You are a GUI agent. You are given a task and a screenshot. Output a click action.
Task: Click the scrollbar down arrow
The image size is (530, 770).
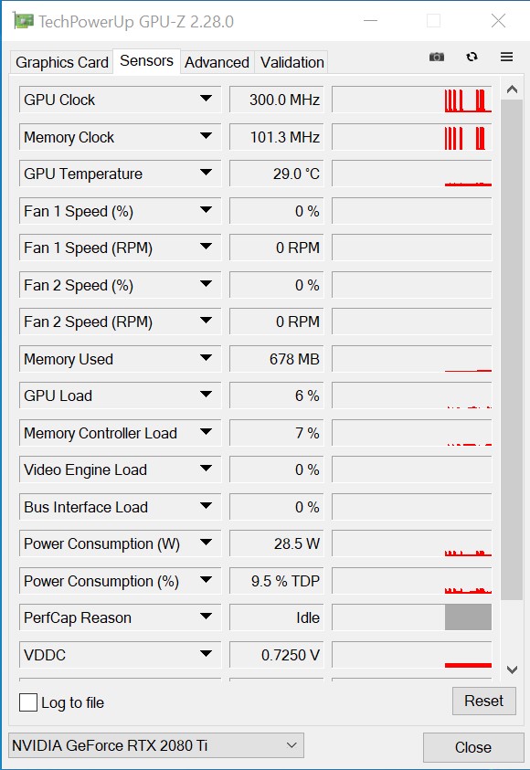(x=512, y=670)
